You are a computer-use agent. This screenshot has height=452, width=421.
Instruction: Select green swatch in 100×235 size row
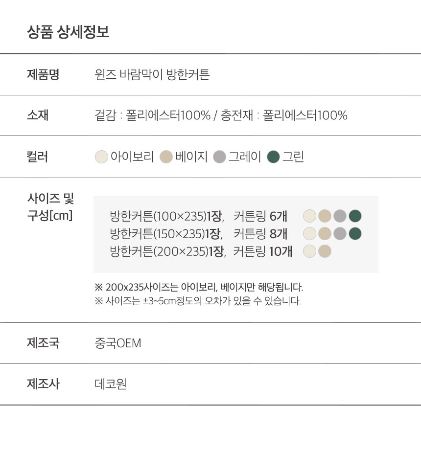[355, 216]
